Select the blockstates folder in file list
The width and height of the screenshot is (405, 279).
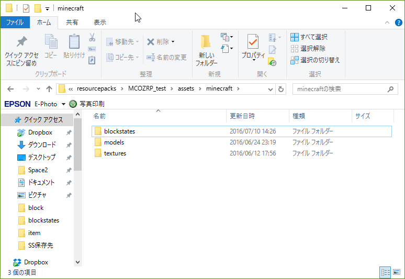point(242,131)
